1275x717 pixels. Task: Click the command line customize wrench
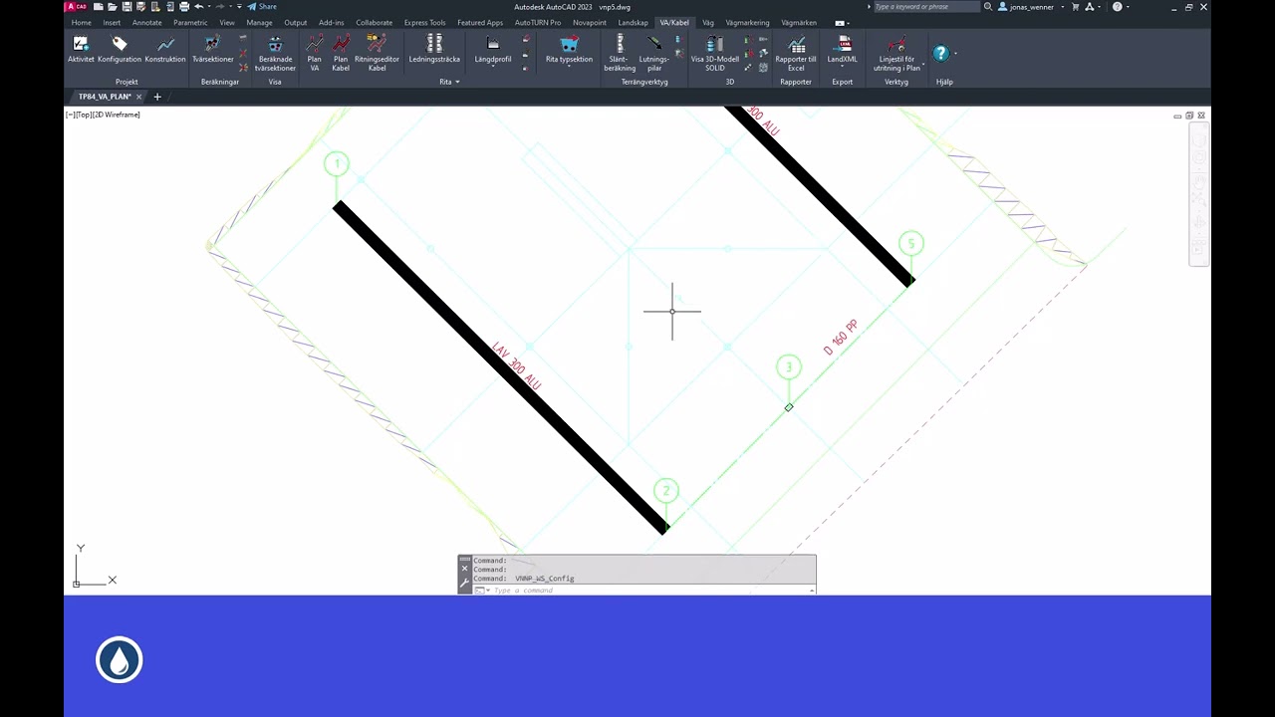464,582
